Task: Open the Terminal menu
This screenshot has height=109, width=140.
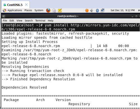Action: coord(40,21)
